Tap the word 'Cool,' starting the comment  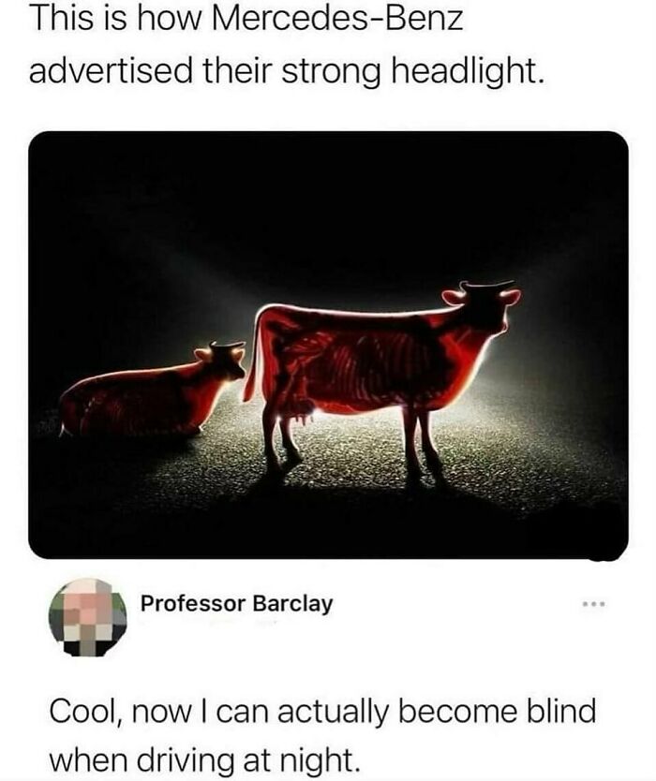[x=85, y=713]
